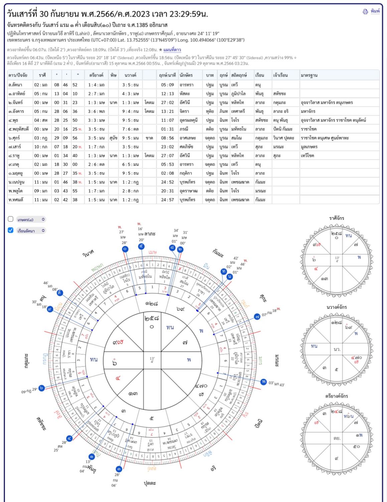Open the เกษตร(๘) dropdown
Viewport: 387px width, 502px height.
pos(31,220)
